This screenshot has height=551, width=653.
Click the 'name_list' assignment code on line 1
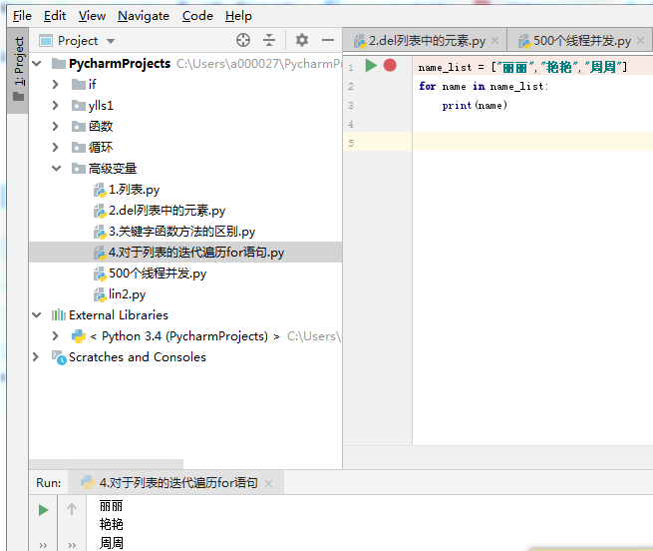[522, 67]
